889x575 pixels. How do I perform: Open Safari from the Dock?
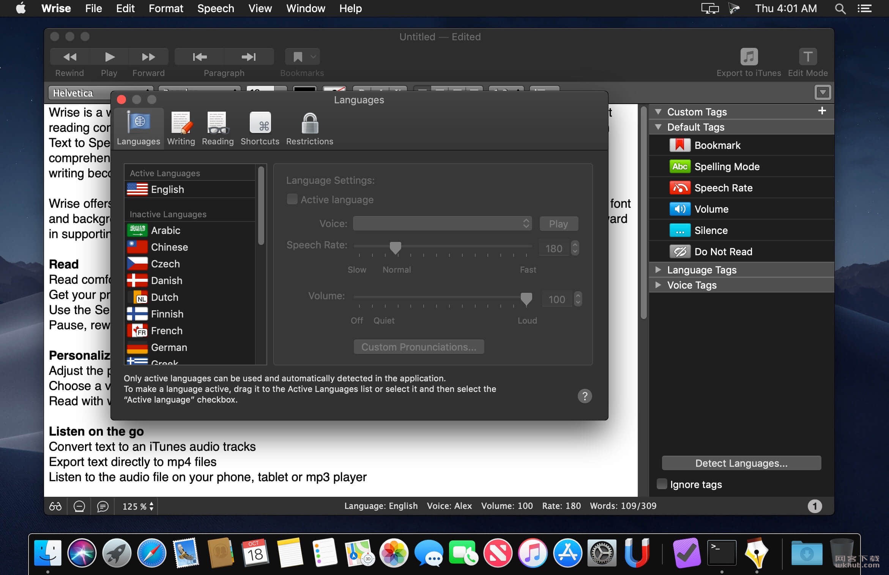[151, 553]
